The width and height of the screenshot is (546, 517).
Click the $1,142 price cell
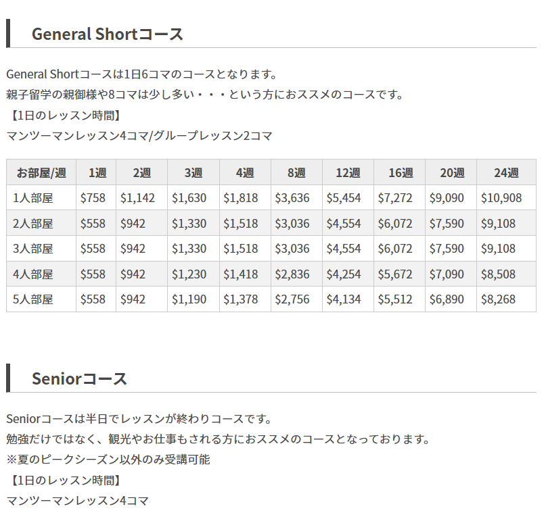click(138, 198)
